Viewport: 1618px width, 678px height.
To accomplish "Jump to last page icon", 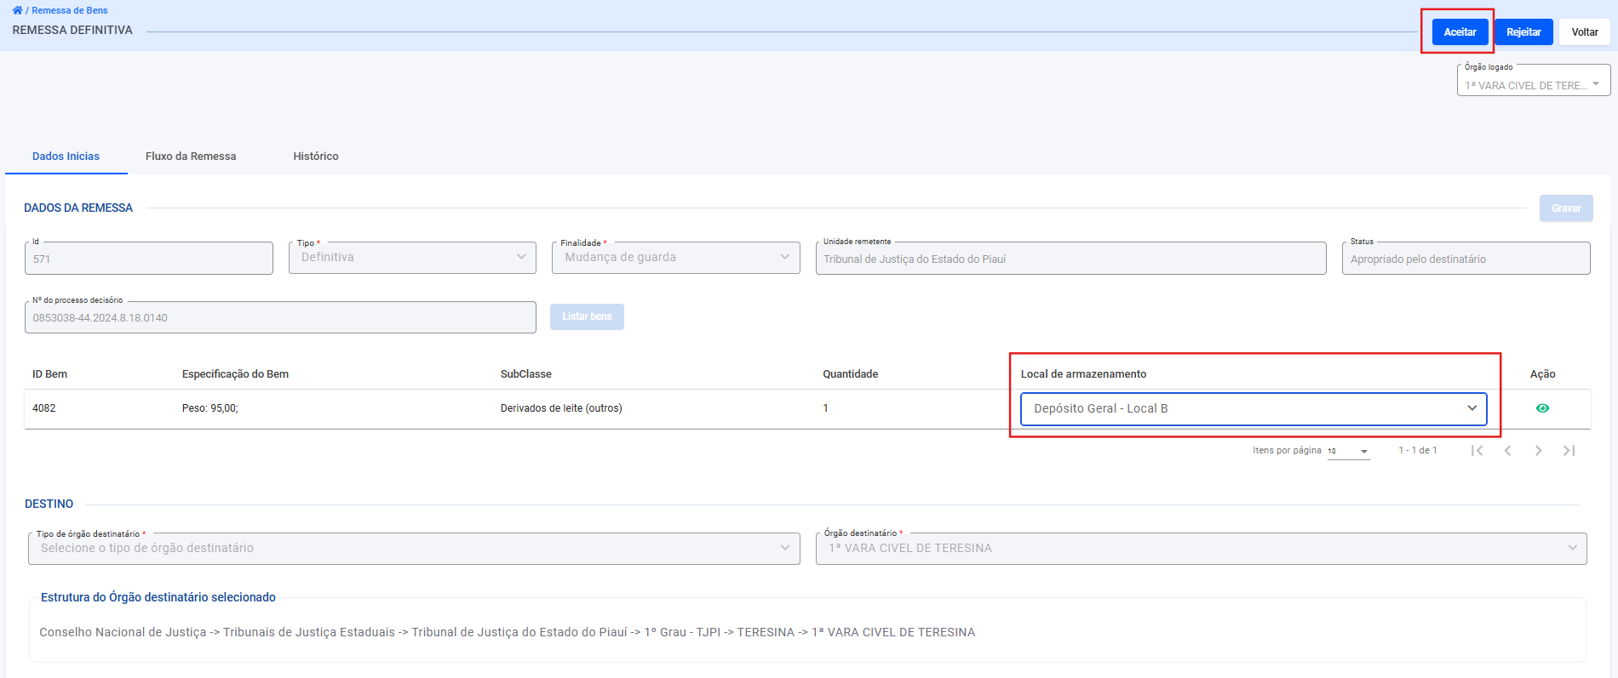I will (1569, 451).
